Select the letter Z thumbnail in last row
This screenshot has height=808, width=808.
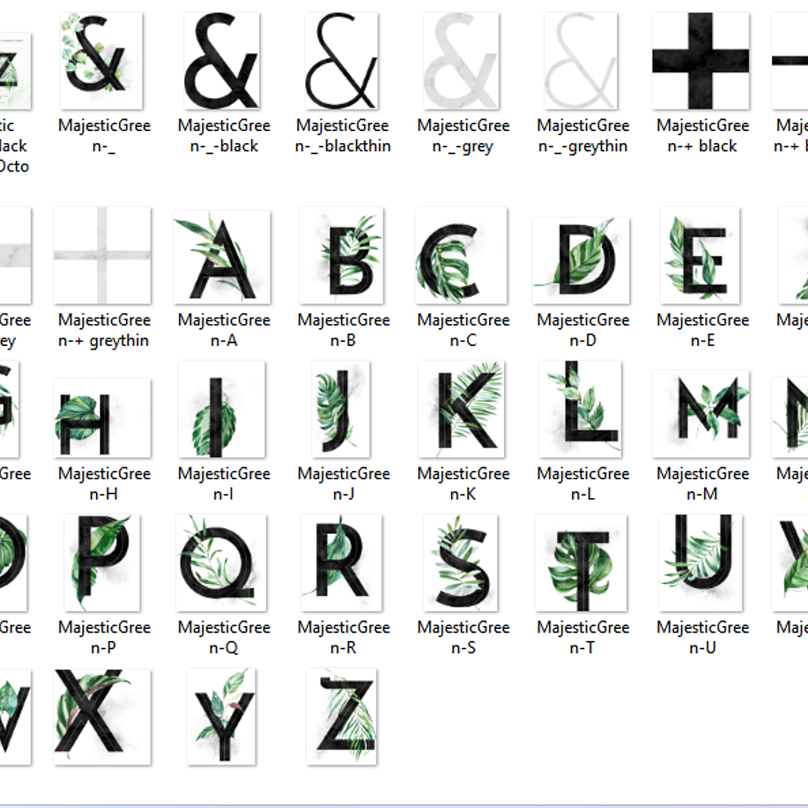click(342, 716)
